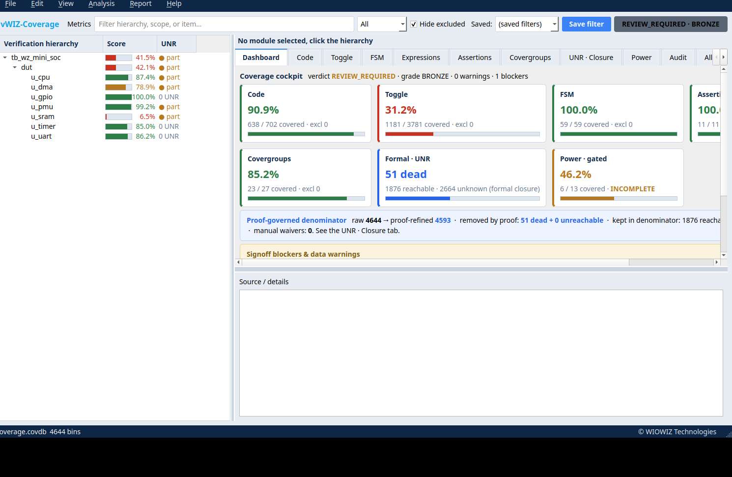Select u_gpio in the hierarchy
732x477 pixels.
point(42,97)
